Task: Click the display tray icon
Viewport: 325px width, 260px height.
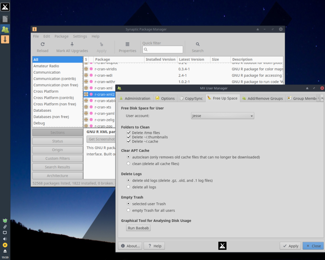Action: (5, 233)
